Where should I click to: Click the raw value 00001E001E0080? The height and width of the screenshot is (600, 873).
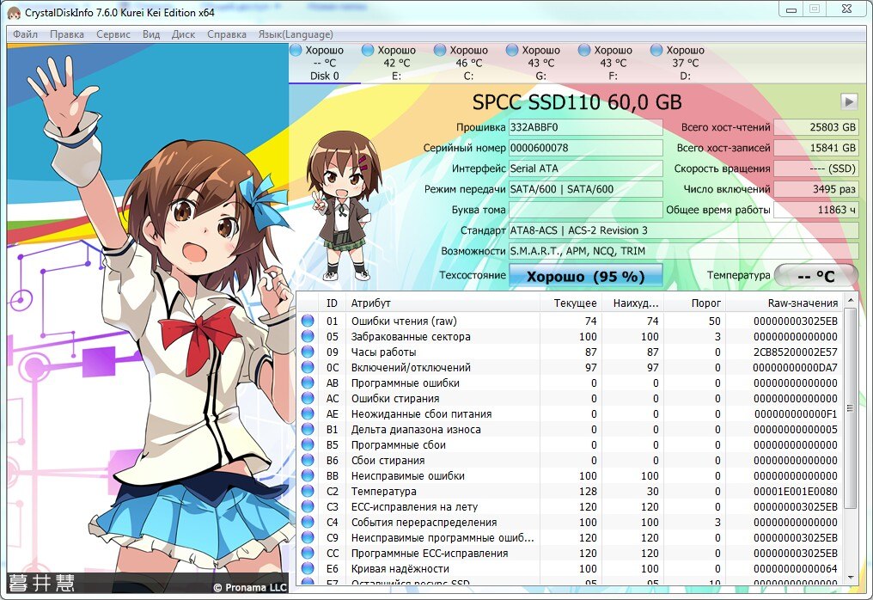coord(795,492)
